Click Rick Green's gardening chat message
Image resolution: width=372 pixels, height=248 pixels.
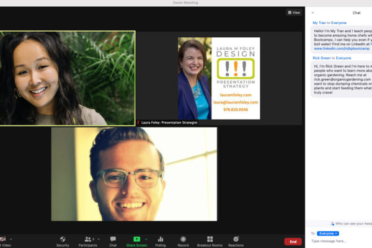click(342, 79)
